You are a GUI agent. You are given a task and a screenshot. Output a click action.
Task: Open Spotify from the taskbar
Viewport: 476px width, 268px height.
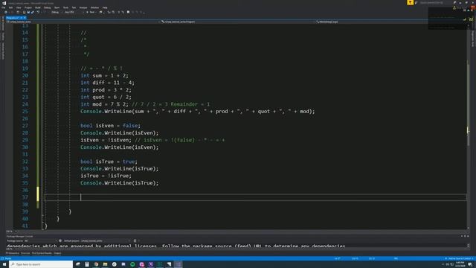click(132, 264)
